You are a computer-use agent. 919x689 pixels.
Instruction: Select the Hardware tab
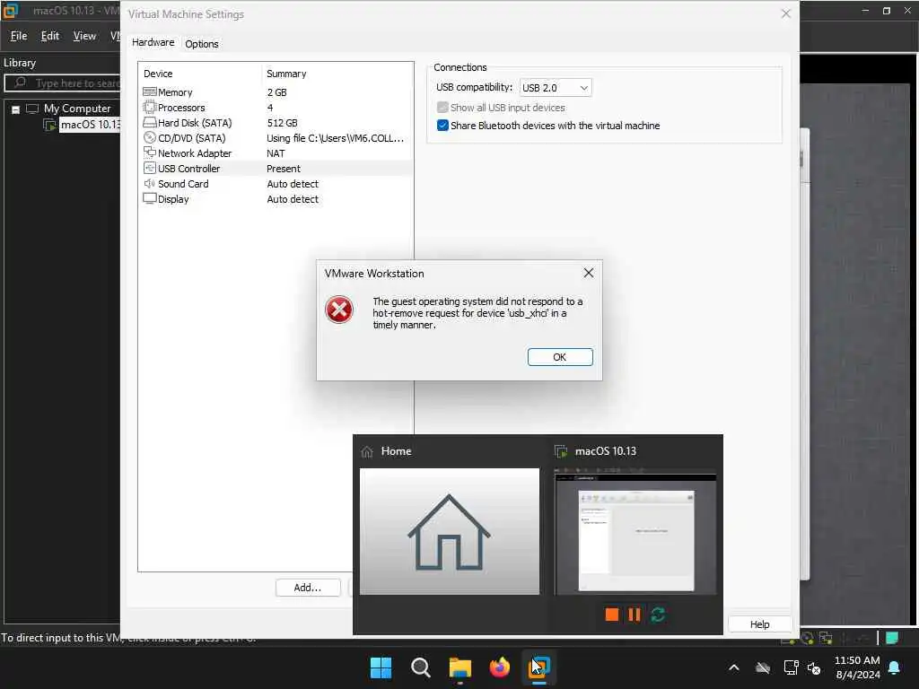[x=153, y=42]
